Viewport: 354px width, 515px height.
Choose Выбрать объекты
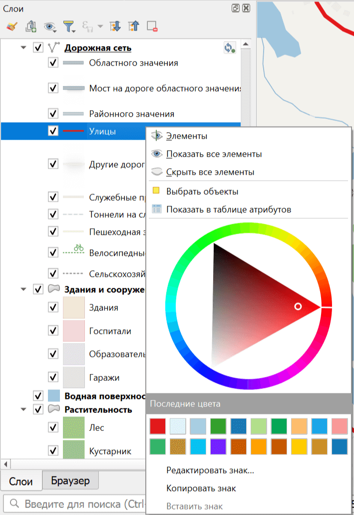coord(248,191)
